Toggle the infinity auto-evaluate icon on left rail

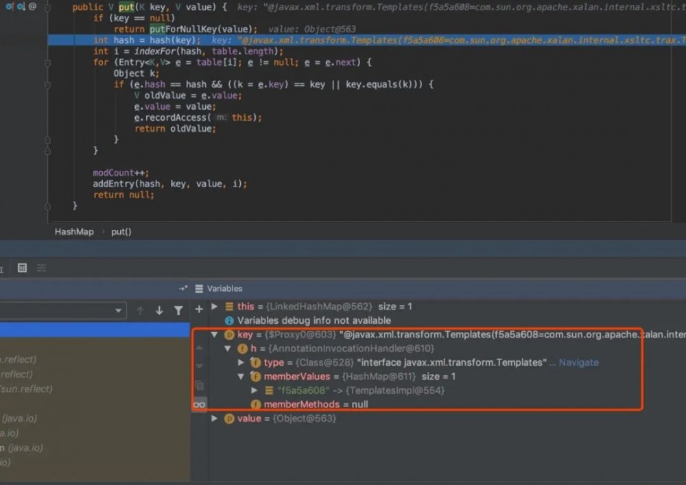(199, 404)
